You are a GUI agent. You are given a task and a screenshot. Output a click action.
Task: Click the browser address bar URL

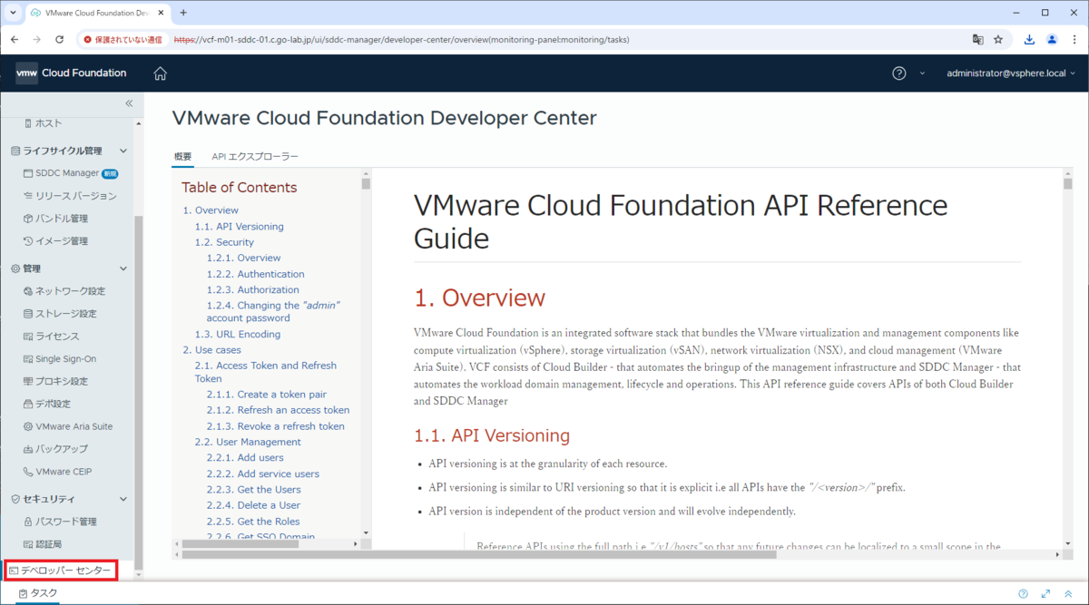[401, 40]
